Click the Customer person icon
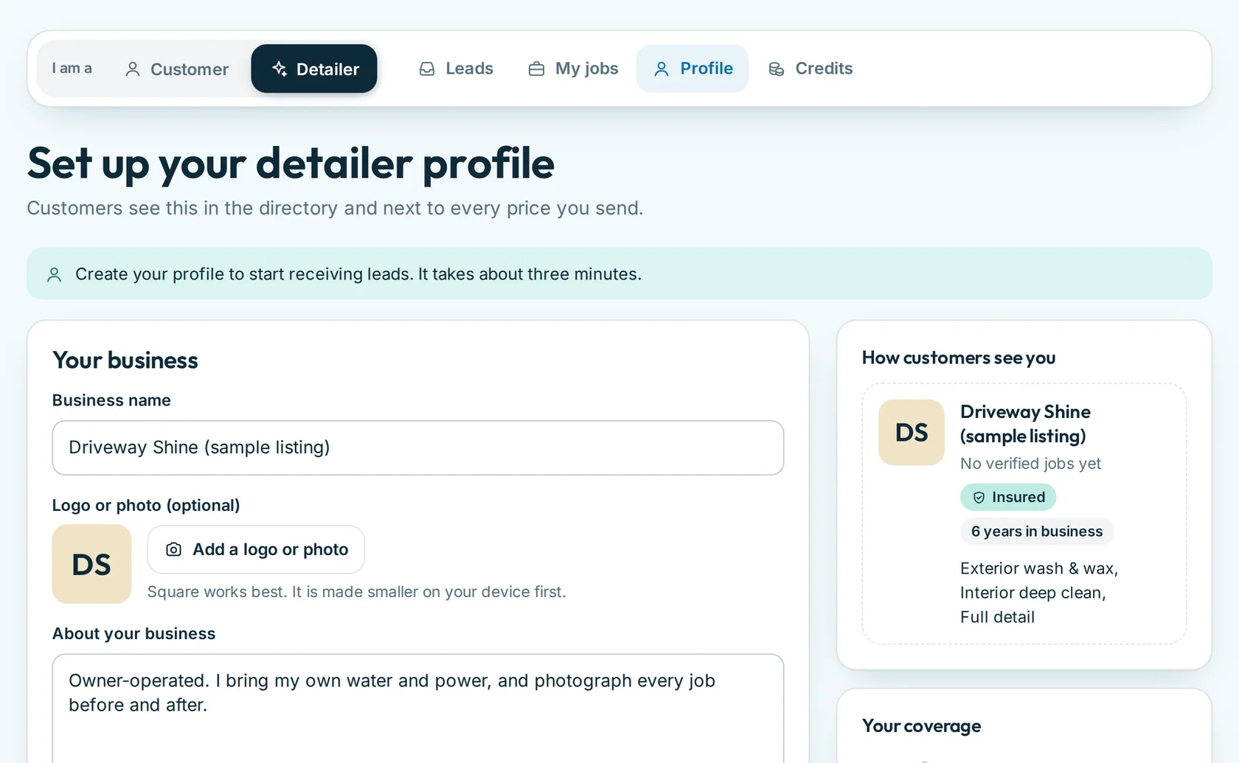The image size is (1239, 763). (x=133, y=69)
